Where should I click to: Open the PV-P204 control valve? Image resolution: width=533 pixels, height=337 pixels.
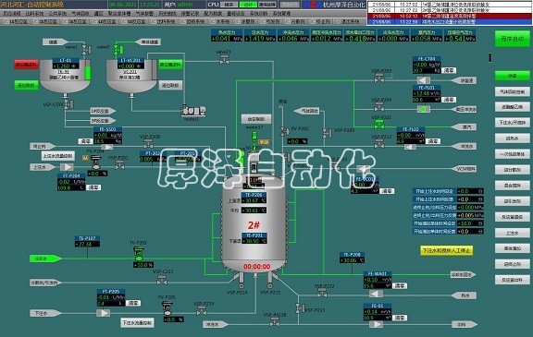tap(96, 162)
